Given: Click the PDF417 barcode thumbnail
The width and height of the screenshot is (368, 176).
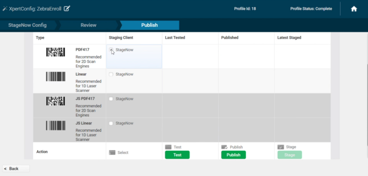Looking at the screenshot, I should 56,52.
